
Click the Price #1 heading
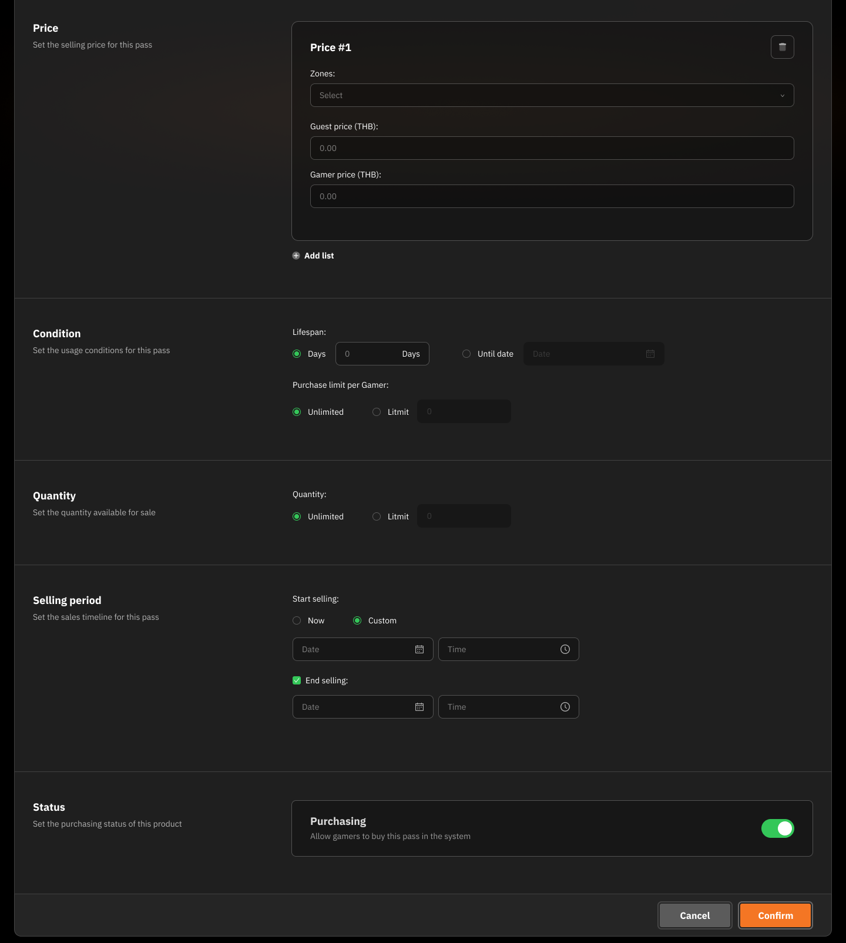(331, 48)
